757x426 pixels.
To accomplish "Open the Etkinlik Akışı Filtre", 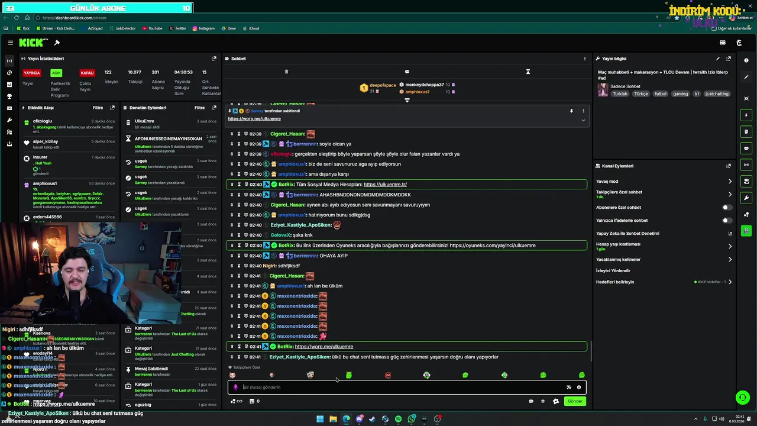I will (x=98, y=108).
